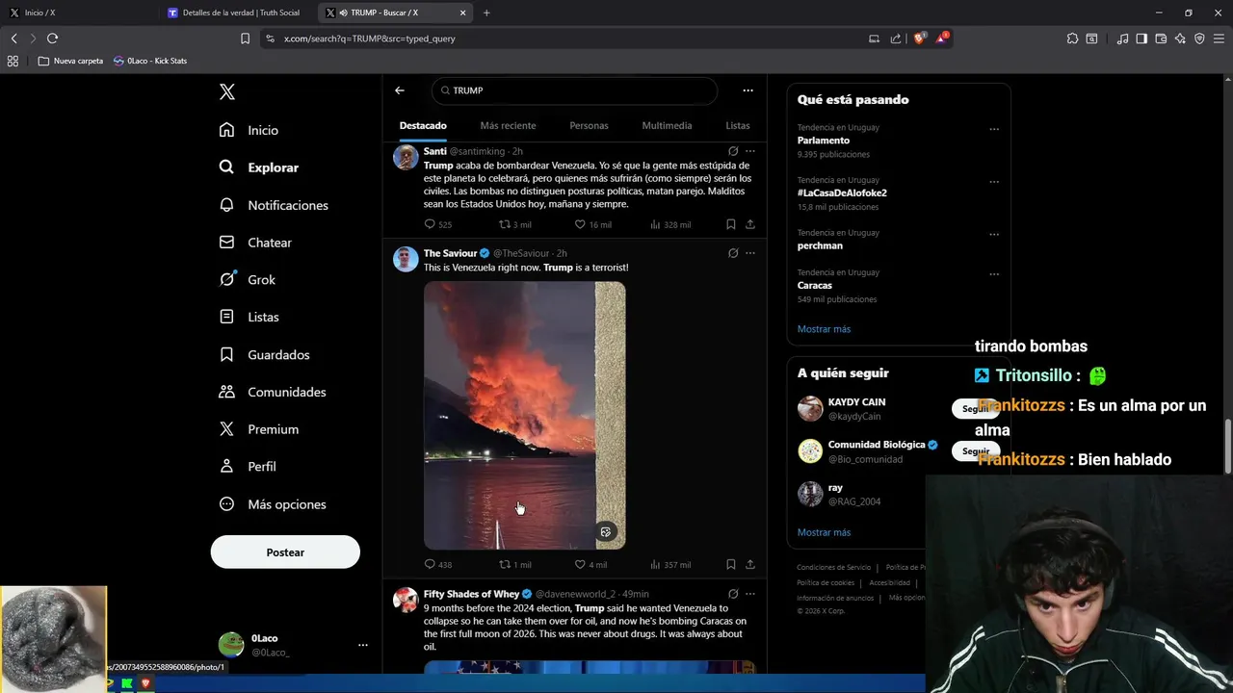Open Grok icon on The Saviour's post
The width and height of the screenshot is (1233, 693).
733,253
